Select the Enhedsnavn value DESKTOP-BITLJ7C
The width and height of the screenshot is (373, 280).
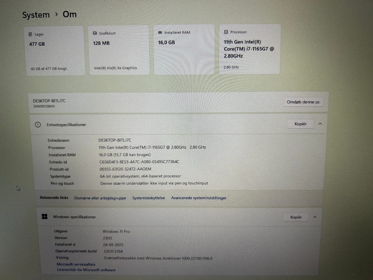click(115, 140)
